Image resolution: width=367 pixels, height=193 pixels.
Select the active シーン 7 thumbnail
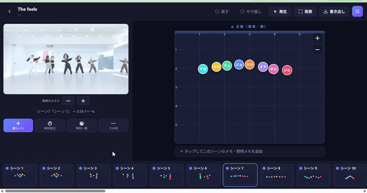[x=240, y=175]
